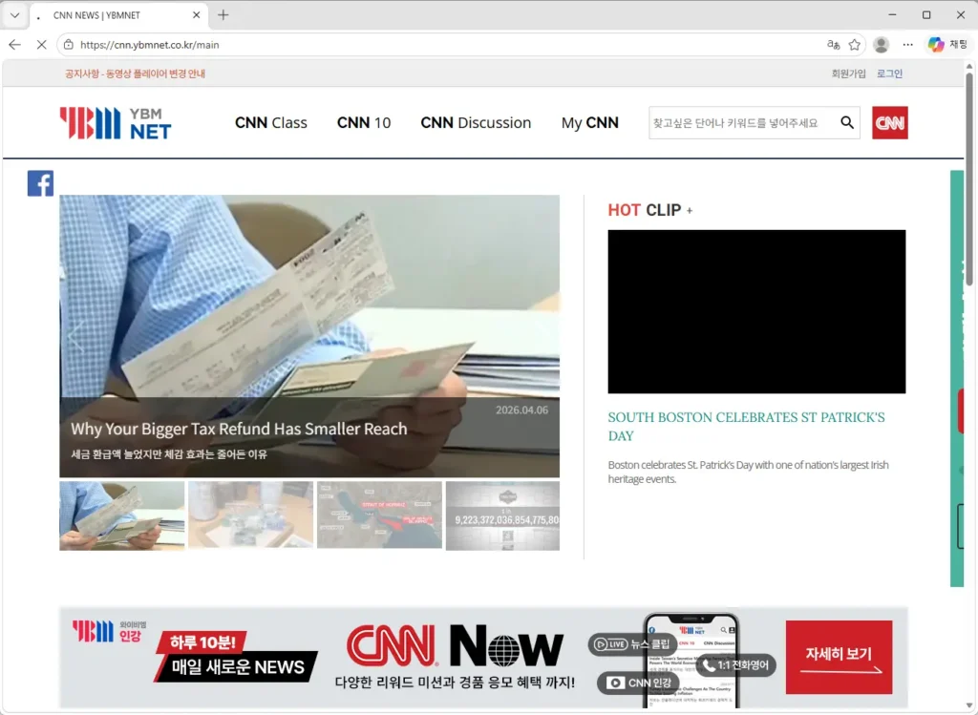The height and width of the screenshot is (715, 978).
Task: Open the CNN 10 section
Action: click(363, 122)
